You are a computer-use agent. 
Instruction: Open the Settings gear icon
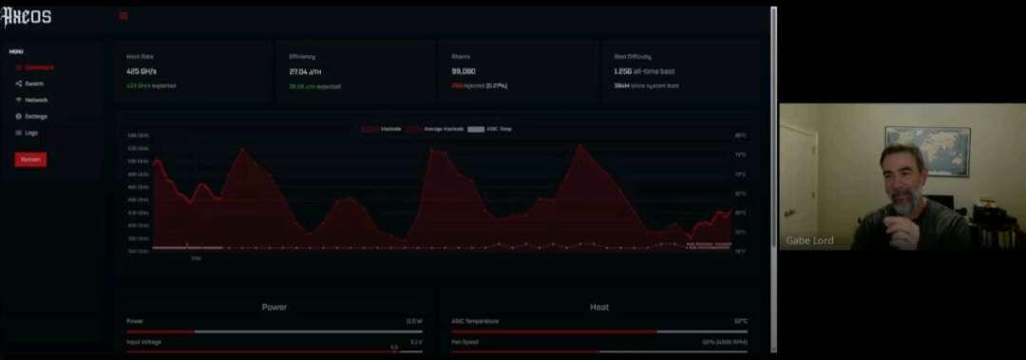tap(19, 117)
